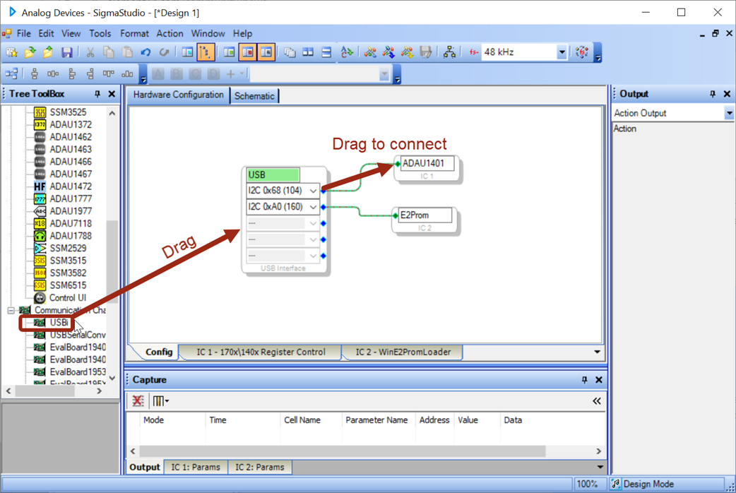Open the configuration tab list dropdown arrow

click(597, 352)
